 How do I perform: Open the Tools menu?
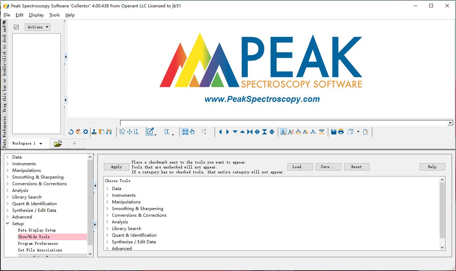tap(54, 15)
